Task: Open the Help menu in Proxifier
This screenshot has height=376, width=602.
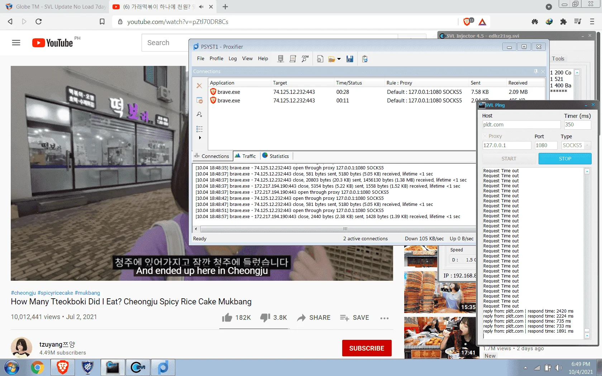Action: coord(263,58)
